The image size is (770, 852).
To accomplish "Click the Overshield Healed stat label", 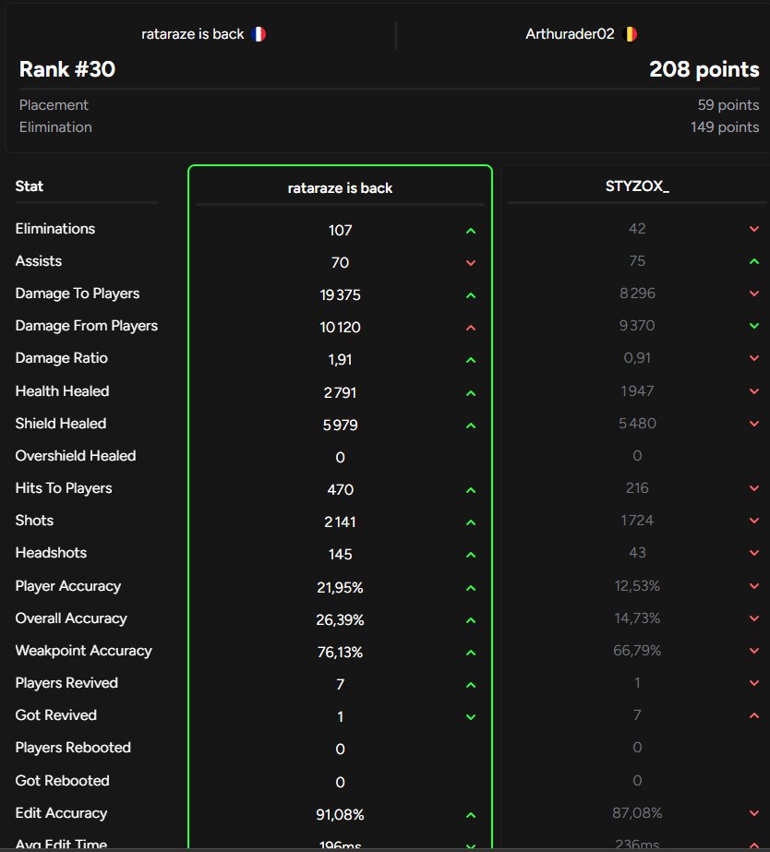I will click(76, 456).
